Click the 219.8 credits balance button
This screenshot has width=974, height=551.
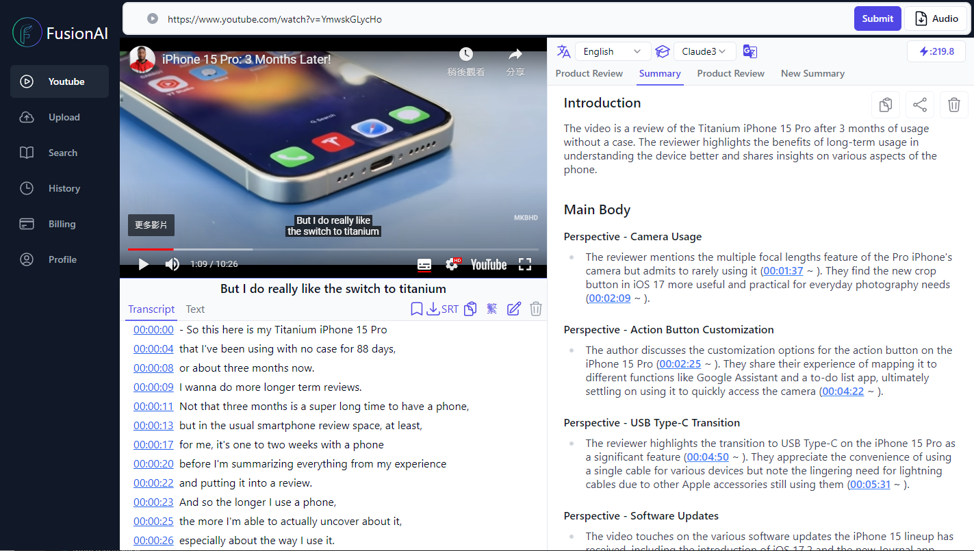(936, 51)
